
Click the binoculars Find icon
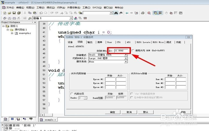(x=116, y=13)
